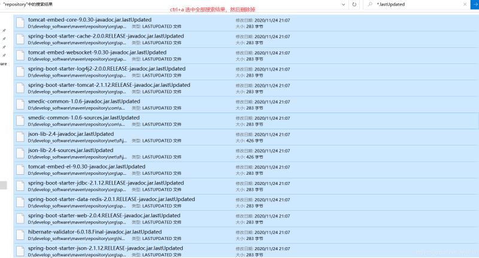This screenshot has height=258, width=479.
Task: Click file icon of spring-boot-starter-json-2.1.12 entry
Action: click(x=20, y=251)
